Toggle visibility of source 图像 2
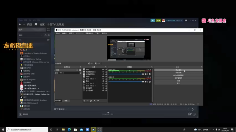The height and width of the screenshot is (132, 236). tap(103, 77)
